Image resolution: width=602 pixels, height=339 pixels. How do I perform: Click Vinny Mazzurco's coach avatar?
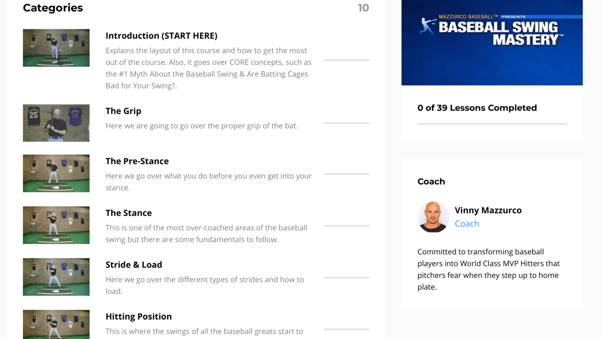pos(433,217)
